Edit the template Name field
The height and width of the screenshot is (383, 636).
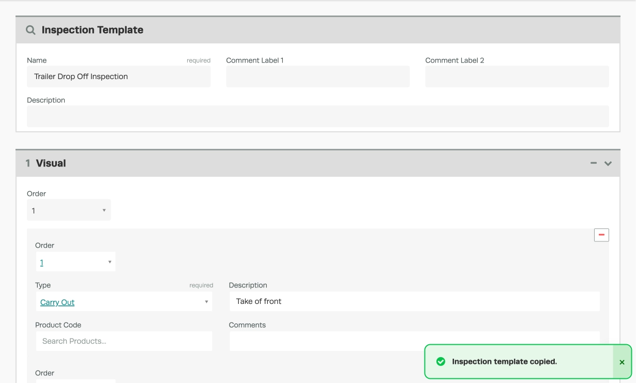[119, 76]
